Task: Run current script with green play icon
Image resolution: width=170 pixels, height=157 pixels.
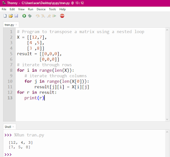Action: coord(24,16)
